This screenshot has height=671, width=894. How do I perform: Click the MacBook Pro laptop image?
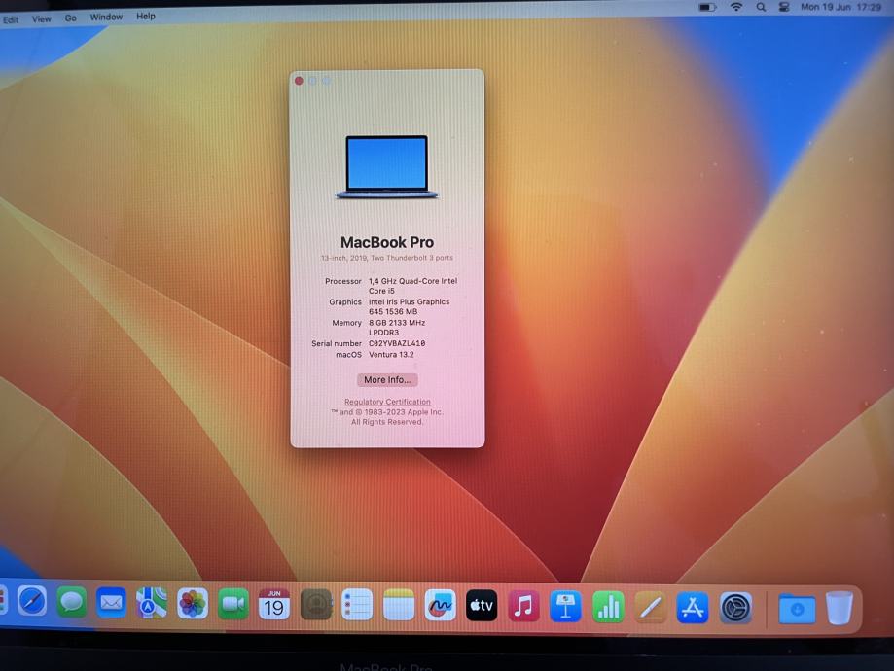tap(386, 166)
